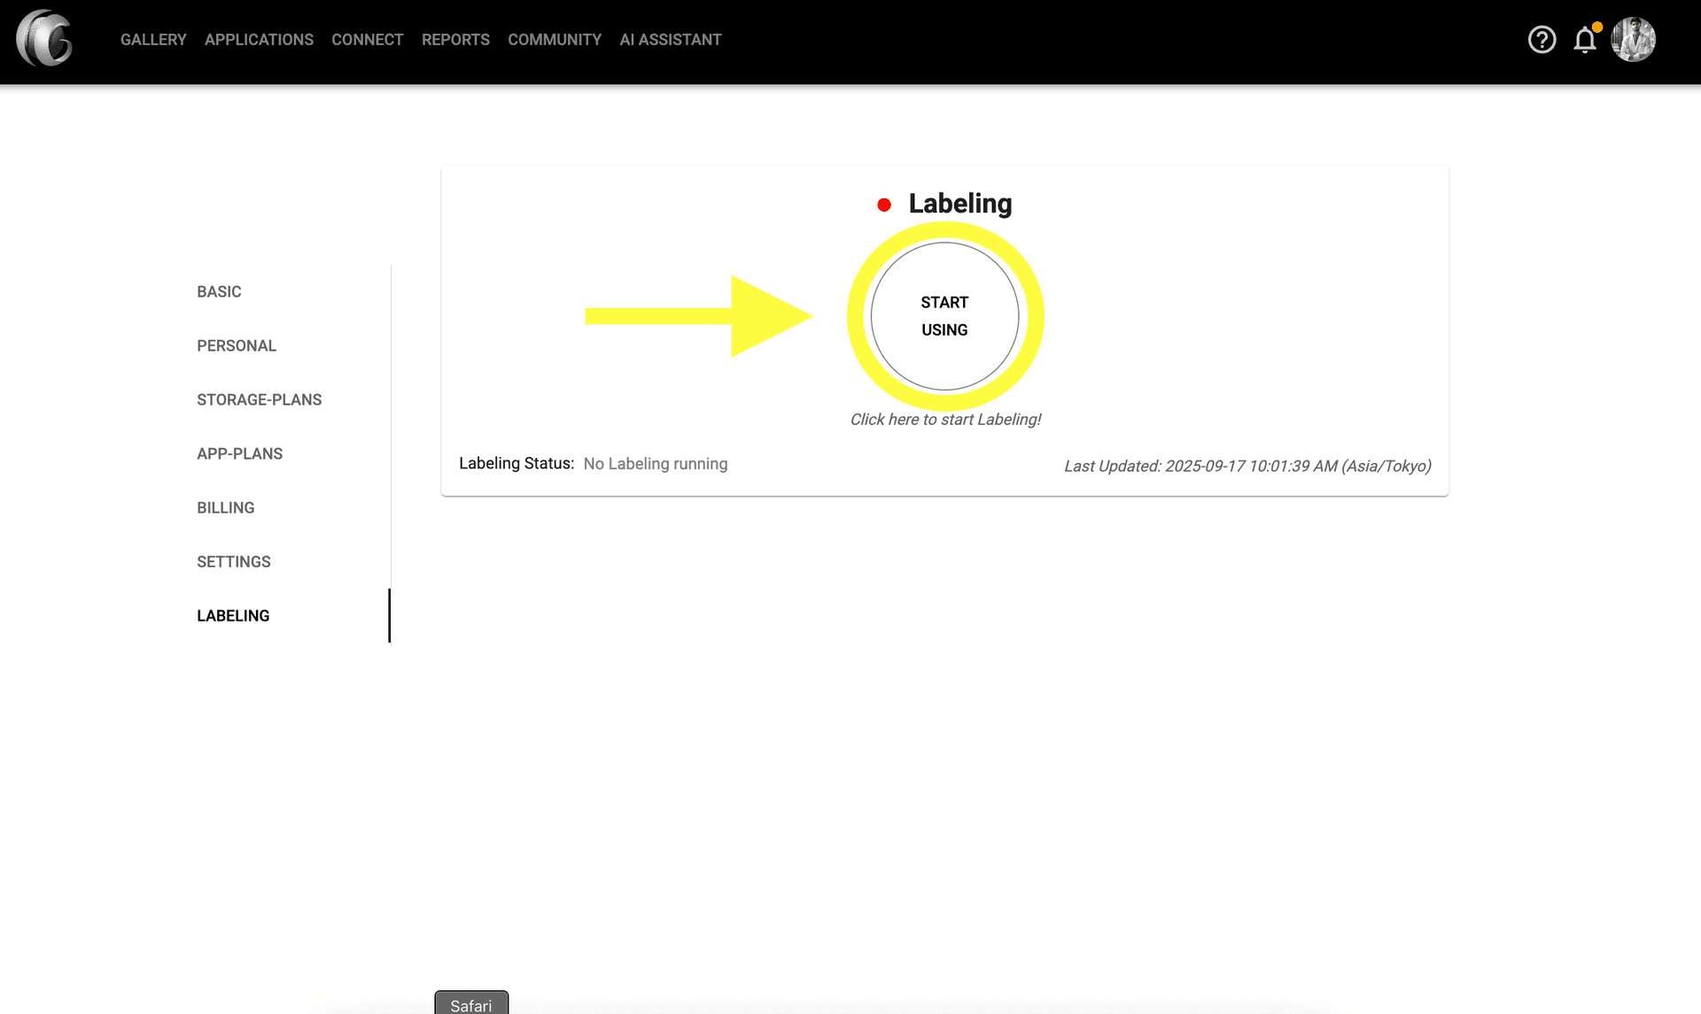Click the Safari tooltip label
The image size is (1701, 1014).
click(x=471, y=1004)
